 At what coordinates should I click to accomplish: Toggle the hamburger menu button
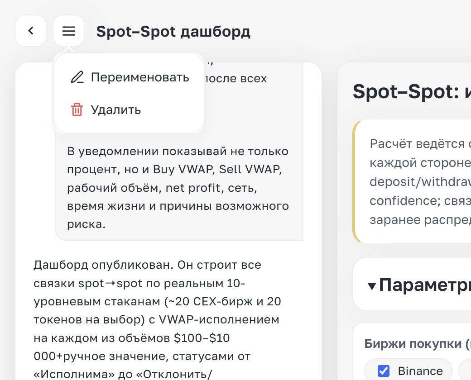click(x=69, y=31)
